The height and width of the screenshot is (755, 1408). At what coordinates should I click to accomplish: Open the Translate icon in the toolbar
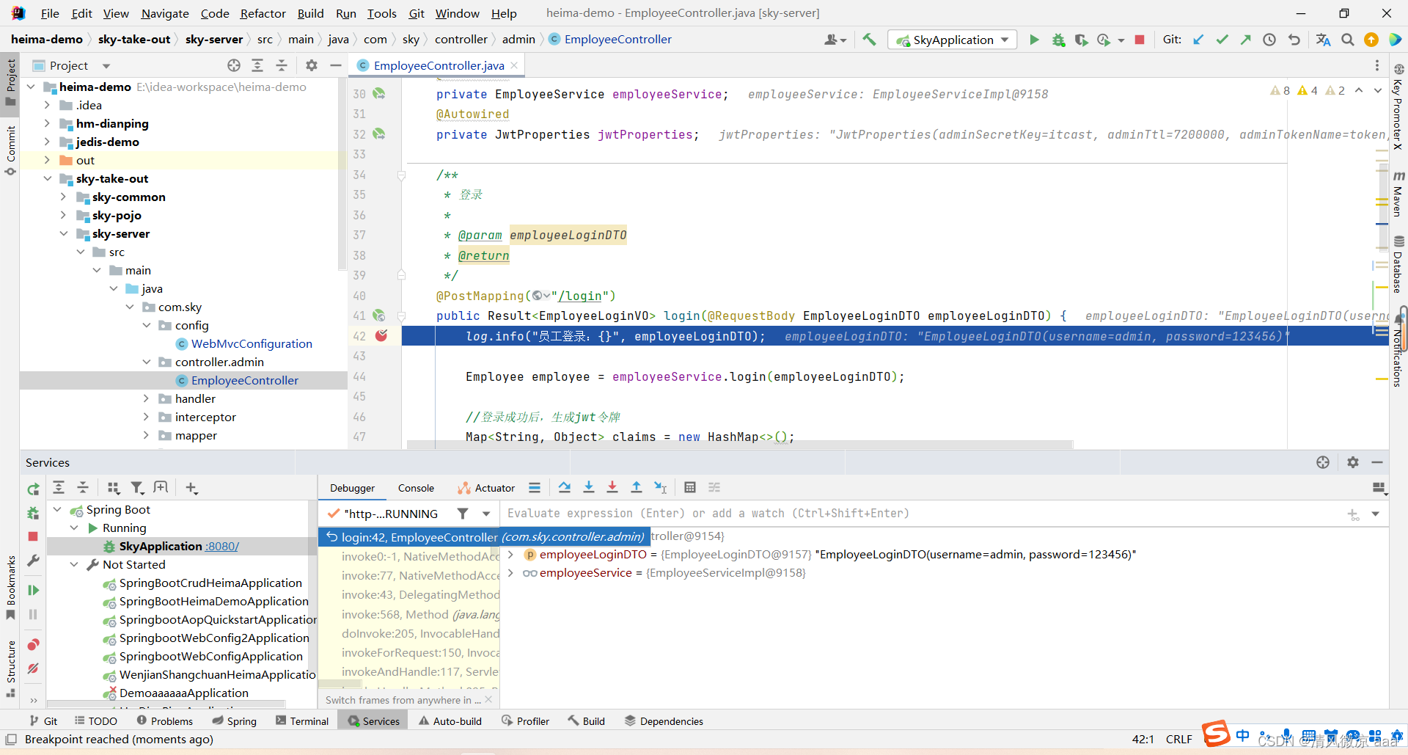[x=1323, y=40]
